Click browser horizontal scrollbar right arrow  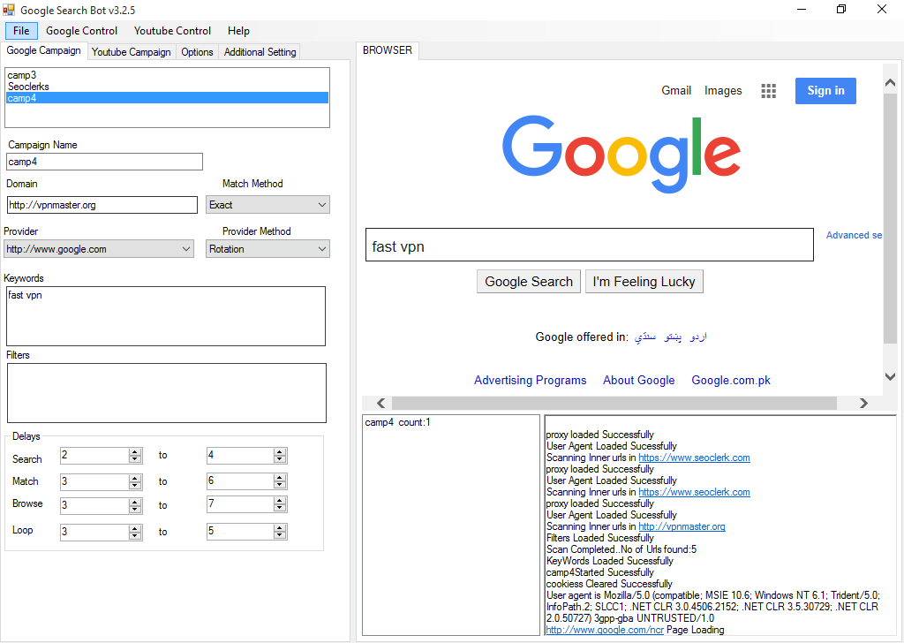coord(863,403)
